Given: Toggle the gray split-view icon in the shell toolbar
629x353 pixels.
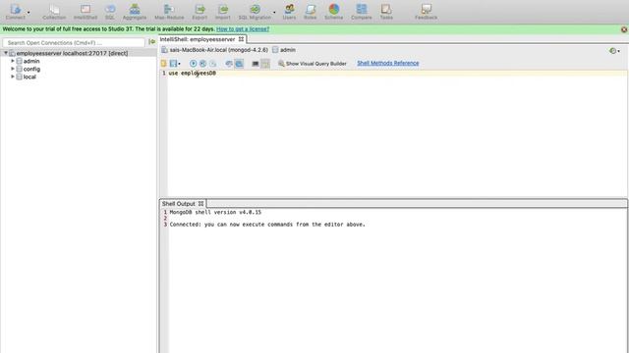Looking at the screenshot, I should click(265, 63).
